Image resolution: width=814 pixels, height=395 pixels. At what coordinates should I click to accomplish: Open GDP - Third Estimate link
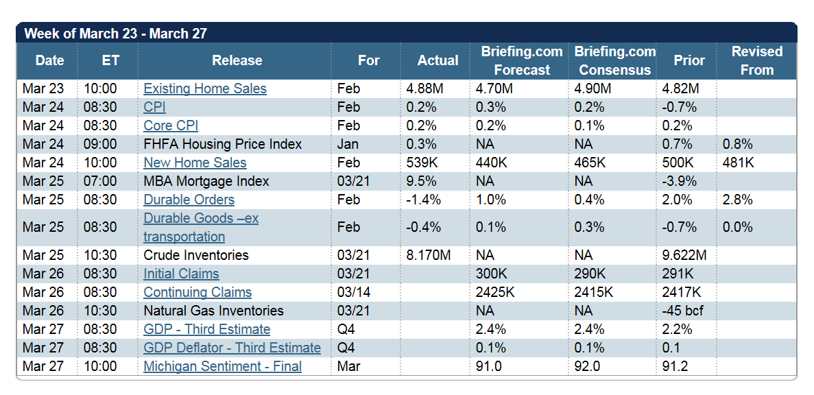point(206,329)
